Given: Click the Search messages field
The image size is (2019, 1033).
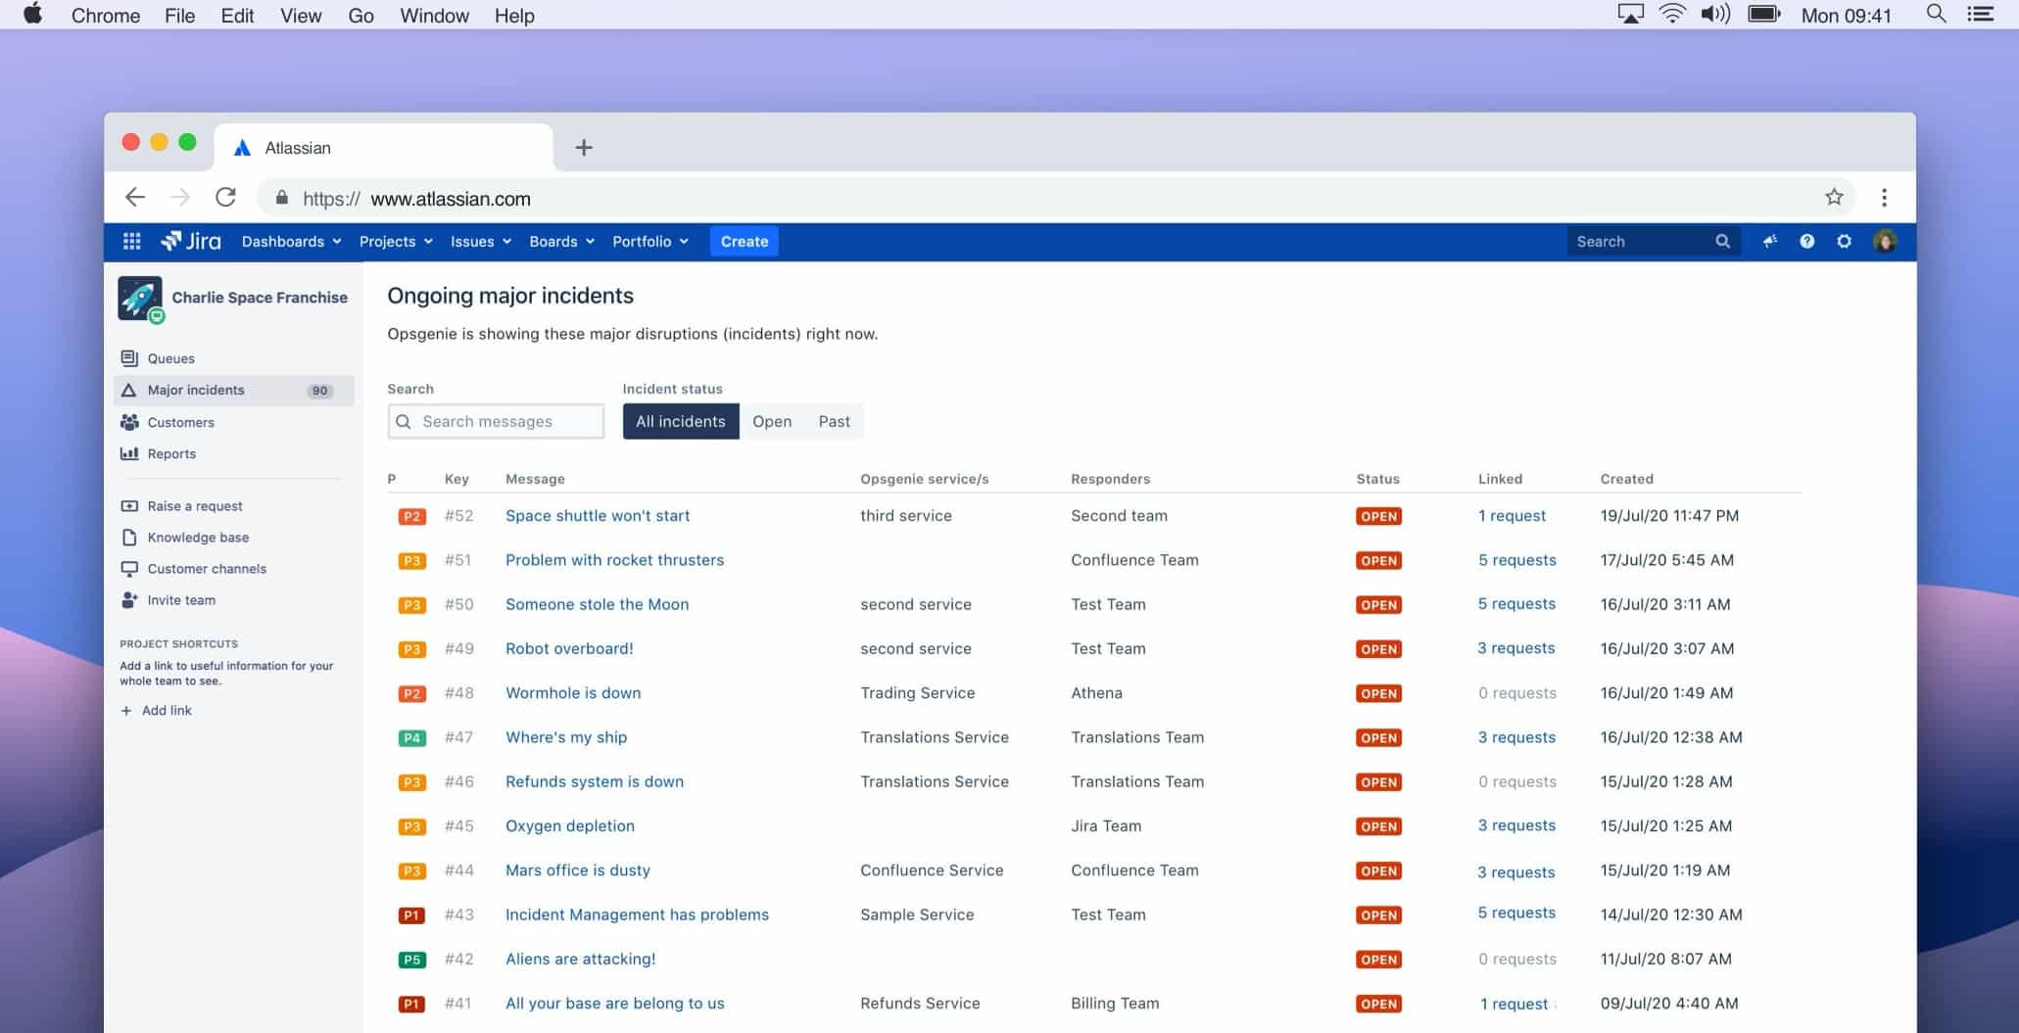Looking at the screenshot, I should tap(496, 421).
